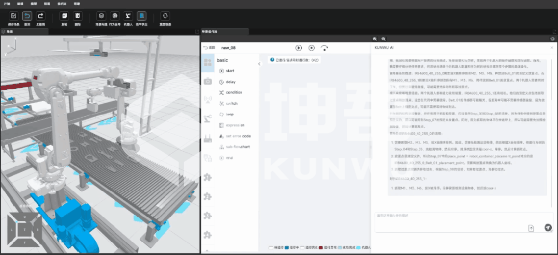Switch to the scene panel tab
The height and width of the screenshot is (255, 558).
point(24,31)
